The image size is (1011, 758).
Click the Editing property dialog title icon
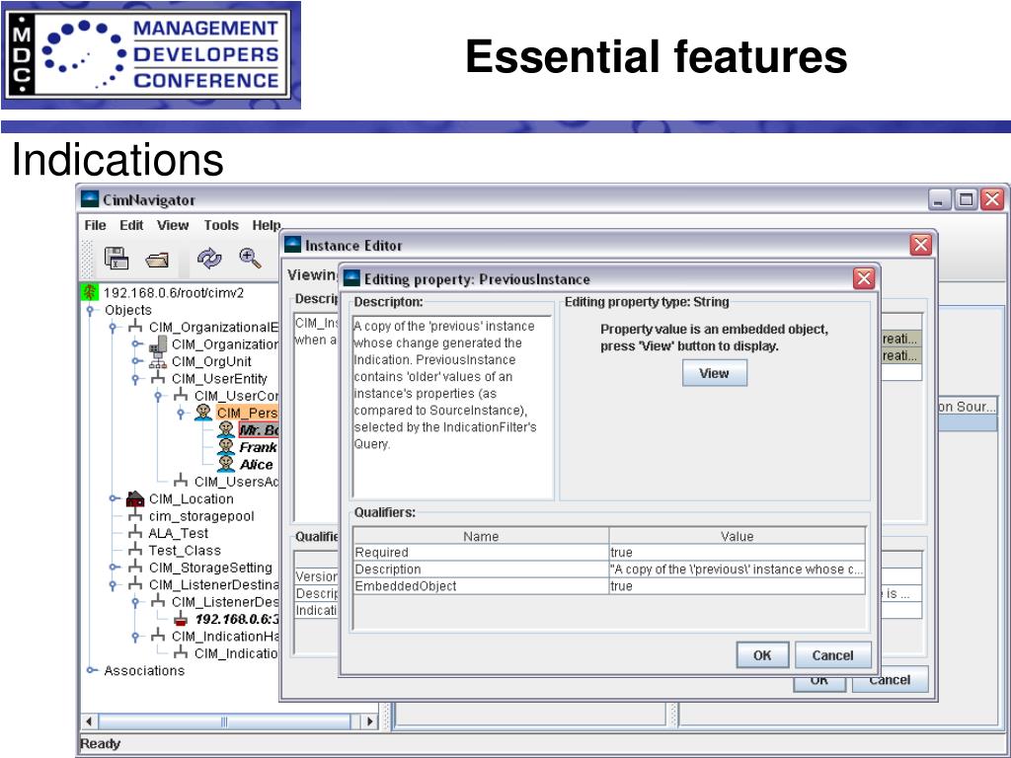[x=352, y=278]
